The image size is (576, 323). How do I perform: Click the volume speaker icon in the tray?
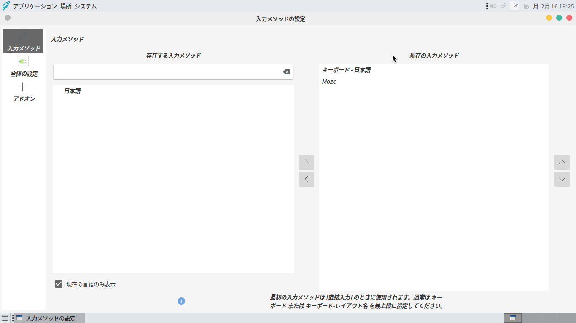[493, 6]
